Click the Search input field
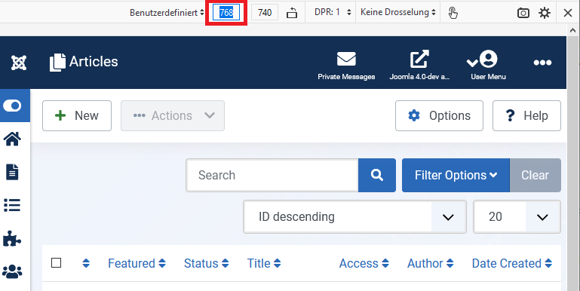This screenshot has height=291, width=580. (x=272, y=175)
